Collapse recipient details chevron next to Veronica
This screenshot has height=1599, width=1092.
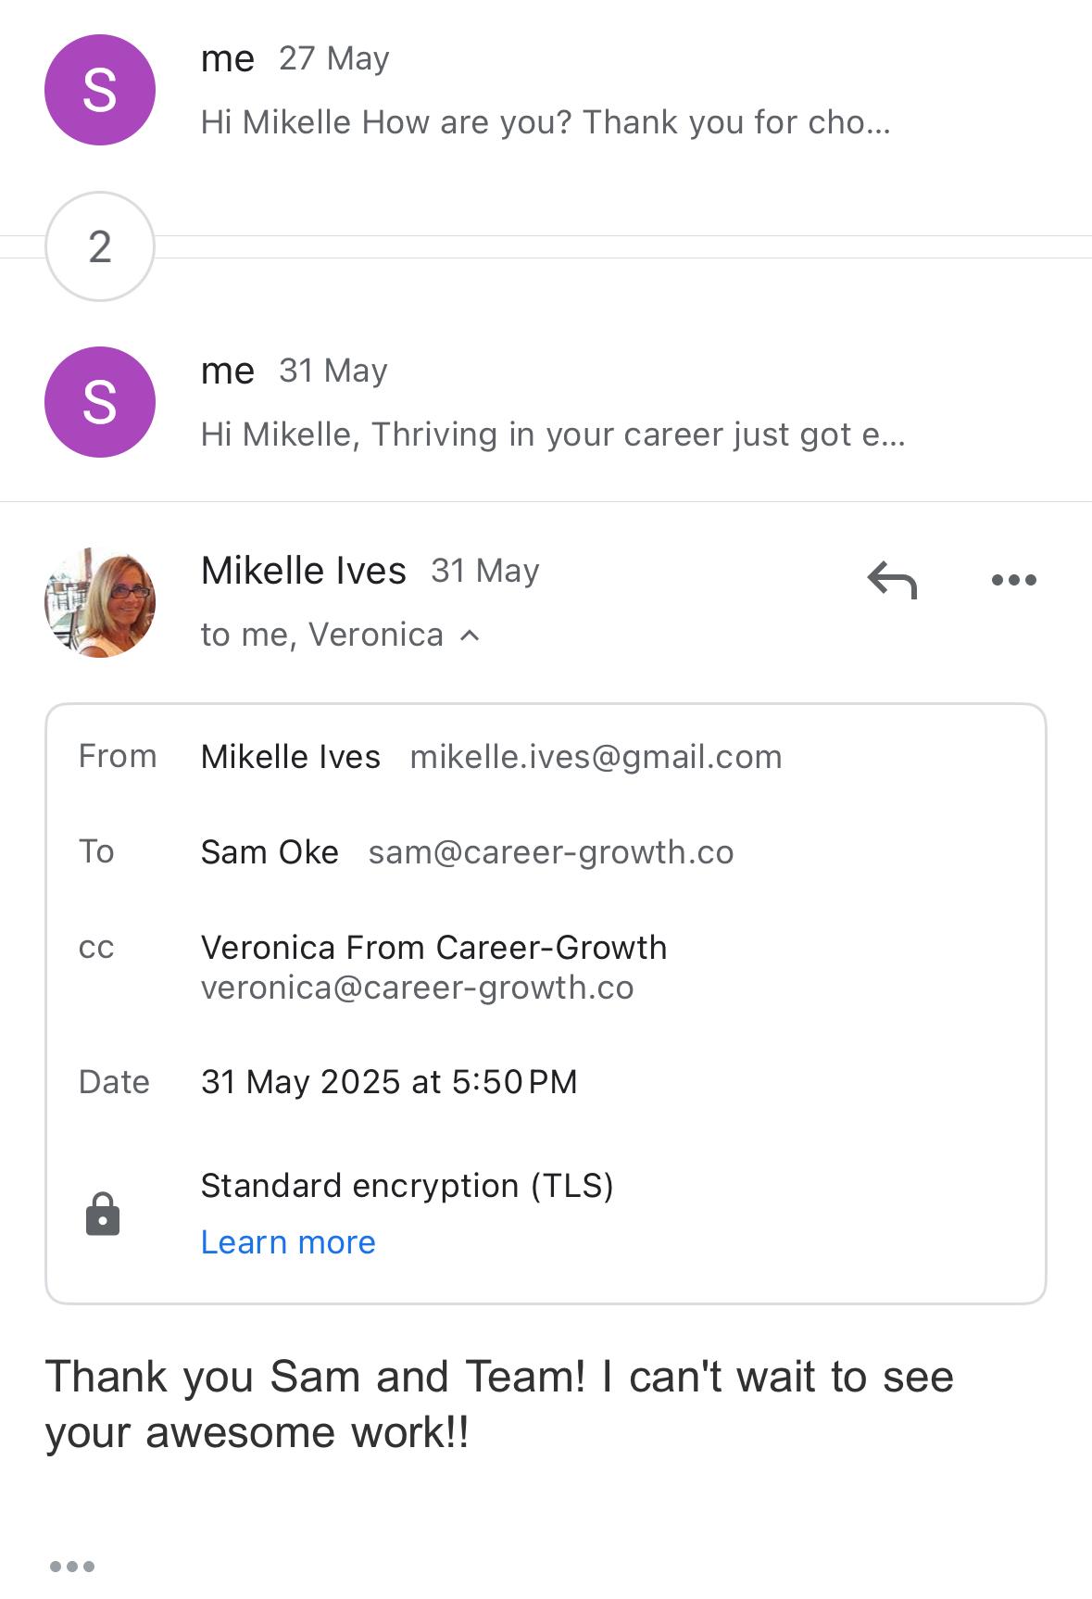tap(471, 636)
